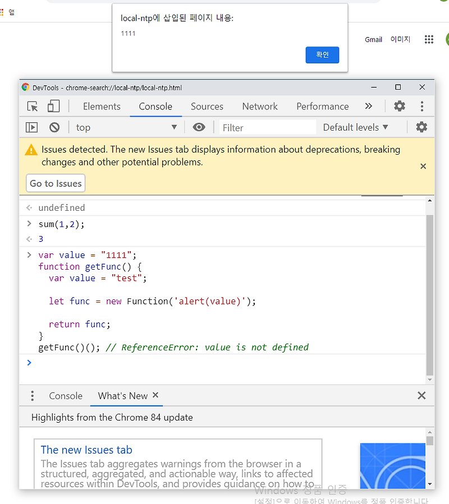The width and height of the screenshot is (449, 504).
Task: Click the warning triangle icon in the banner
Action: point(31,150)
